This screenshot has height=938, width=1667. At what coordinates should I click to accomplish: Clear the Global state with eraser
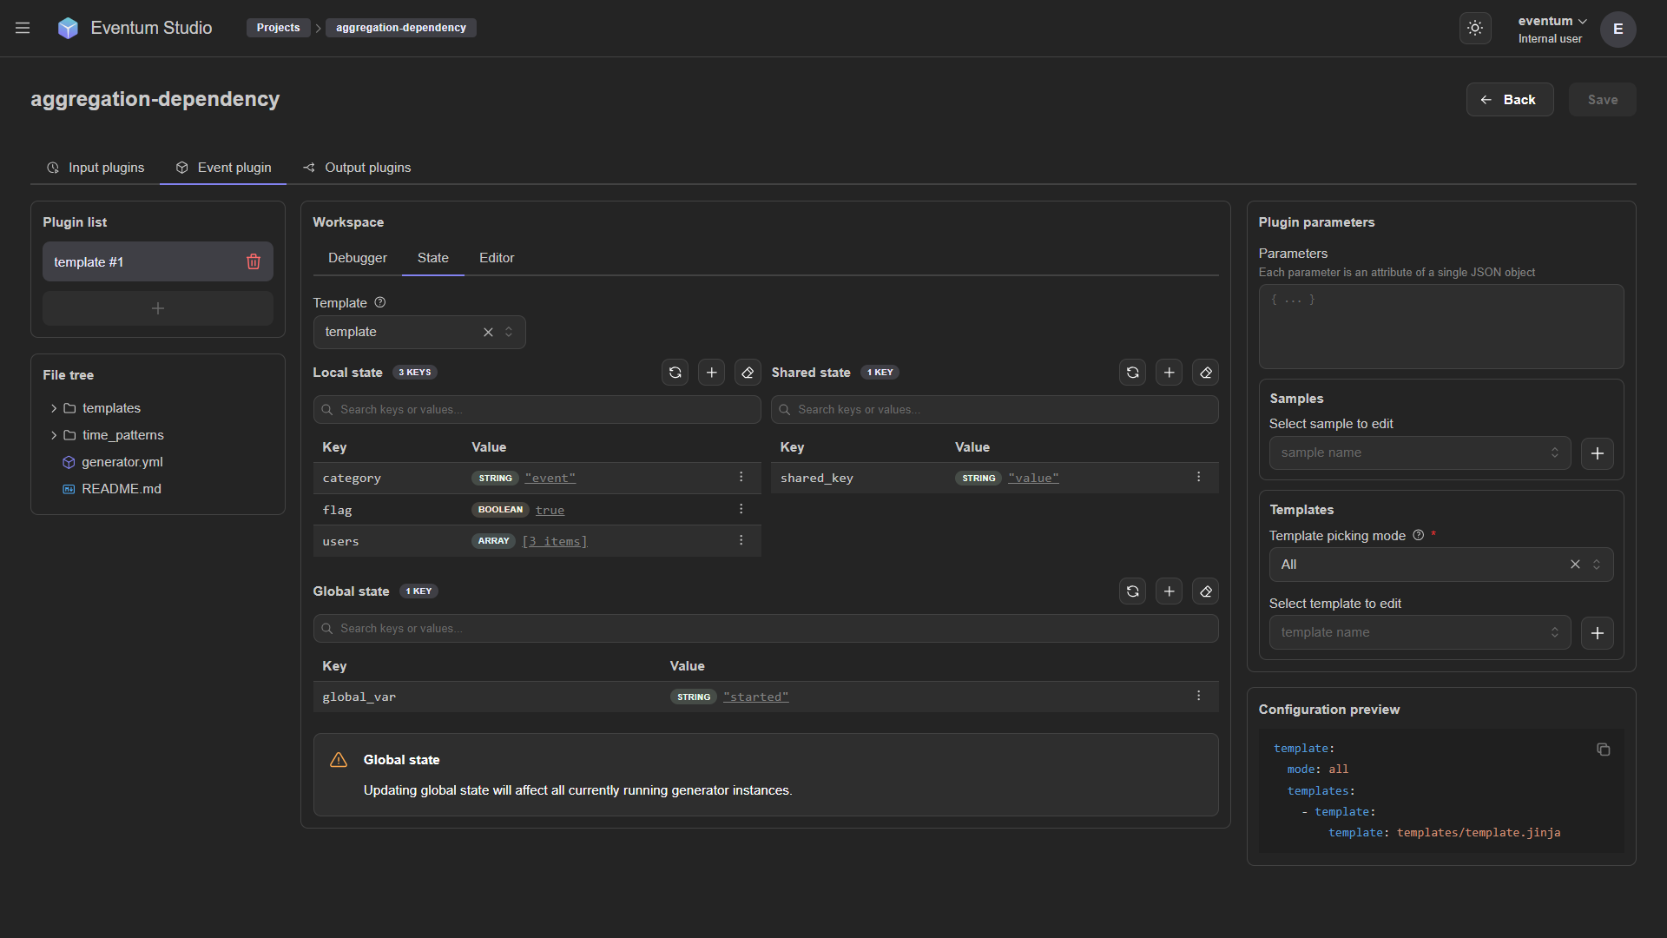[x=1205, y=591]
